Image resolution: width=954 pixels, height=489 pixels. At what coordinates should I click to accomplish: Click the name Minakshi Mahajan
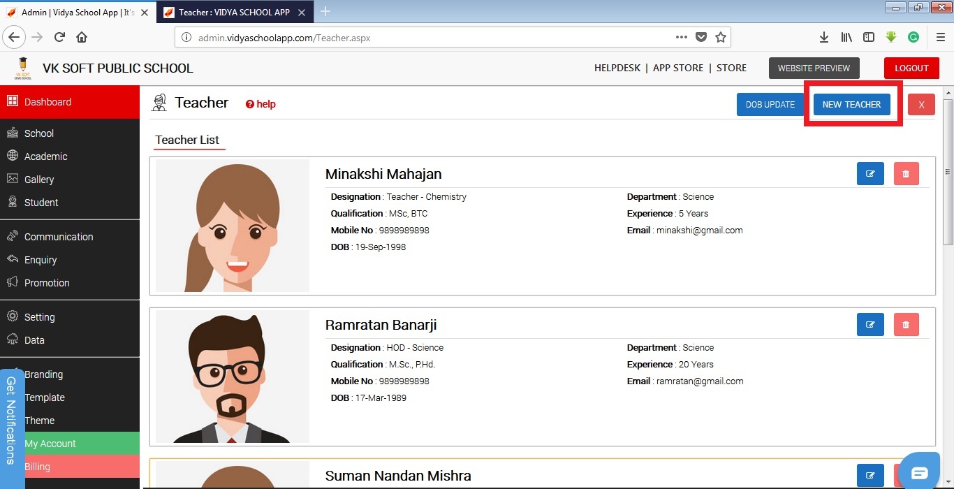(x=383, y=174)
